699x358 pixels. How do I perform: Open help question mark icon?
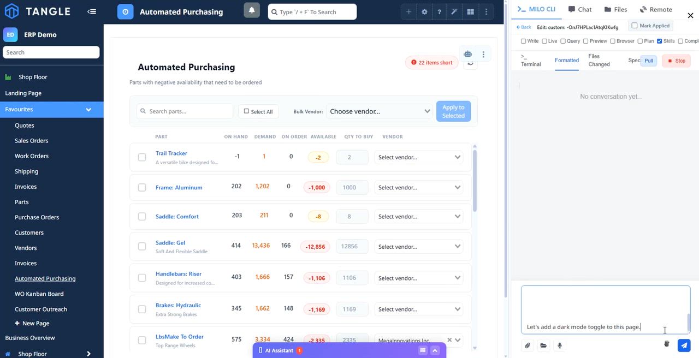(x=439, y=11)
